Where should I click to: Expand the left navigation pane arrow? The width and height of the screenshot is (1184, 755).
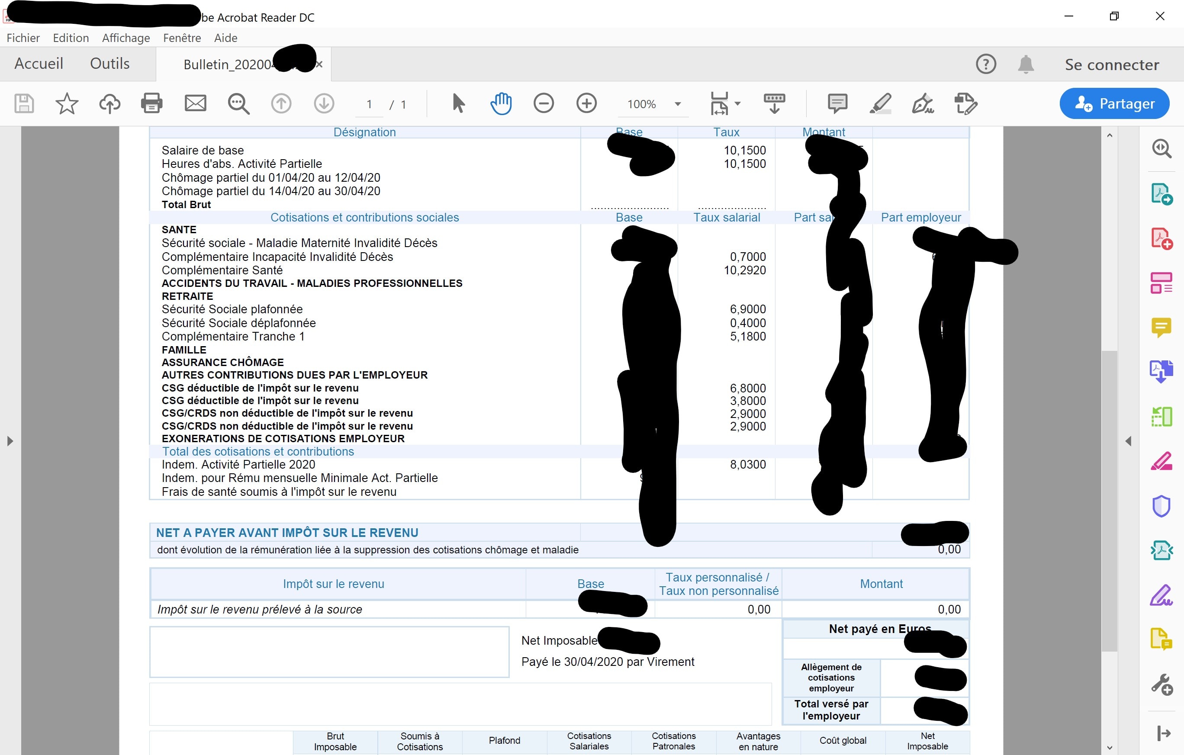(10, 441)
